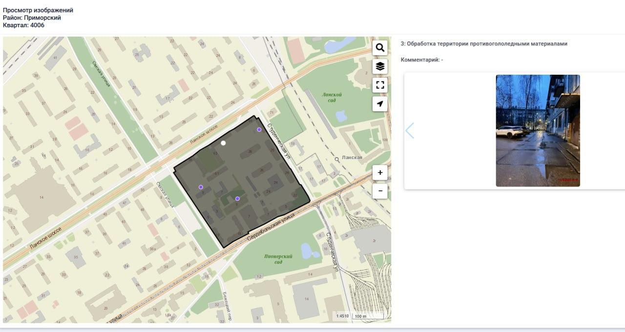This screenshot has height=332, width=625.
Task: Click the Ланской сад park label
Action: click(332, 97)
